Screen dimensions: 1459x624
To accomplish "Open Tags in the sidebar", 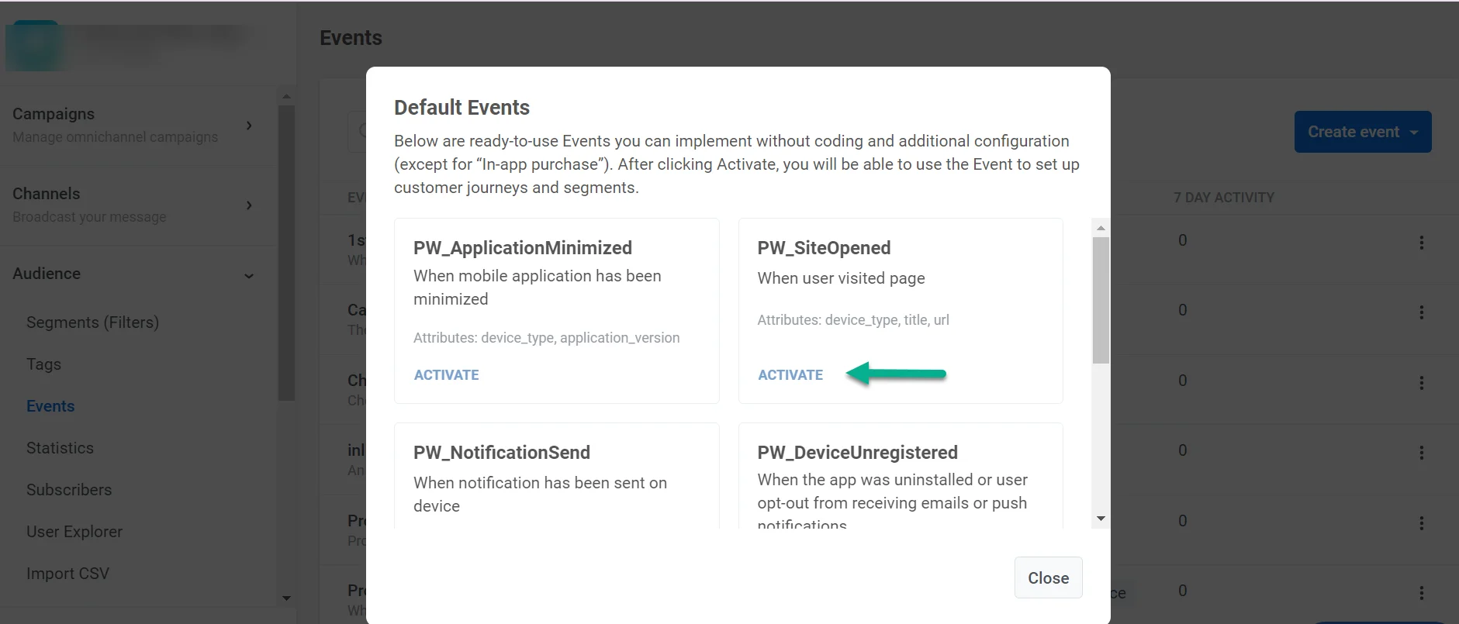I will point(43,364).
